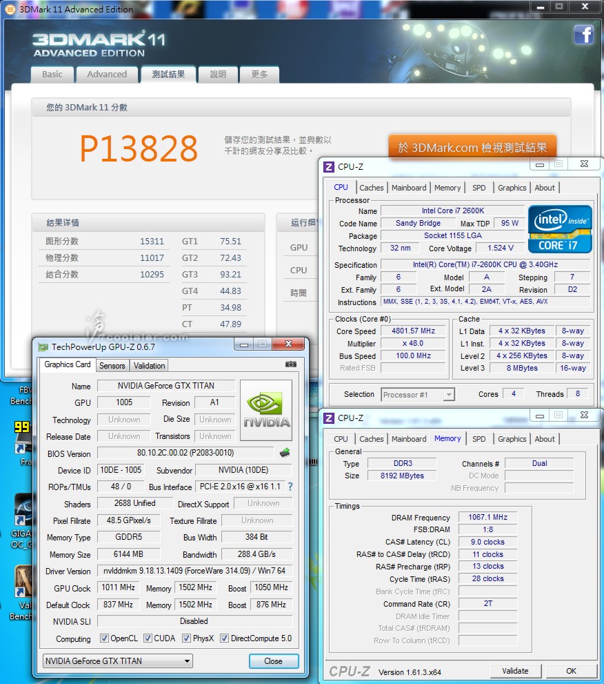The image size is (604, 684).
Task: Click the upper CPU-Z title bar Z icon
Action: (x=329, y=166)
